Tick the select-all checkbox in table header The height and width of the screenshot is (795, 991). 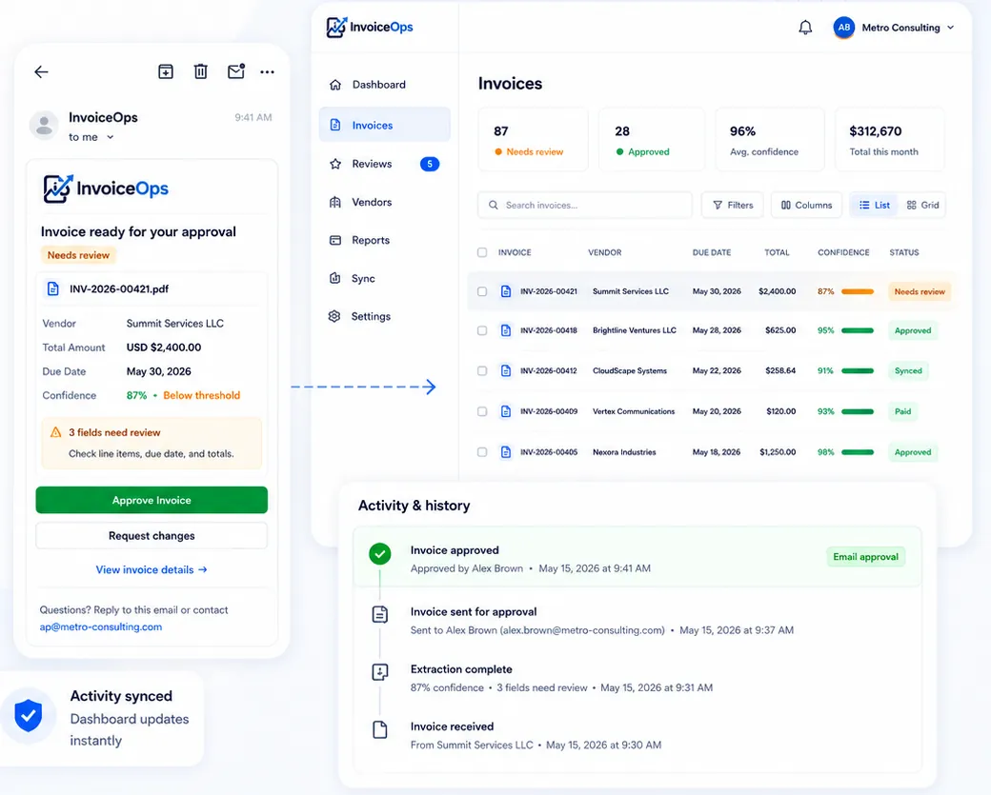482,252
